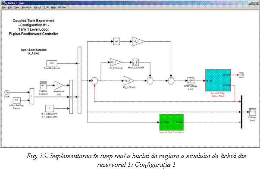Select the L2 display block
Image resolution: width=260 pixels, height=172 pixels.
coord(241,75)
